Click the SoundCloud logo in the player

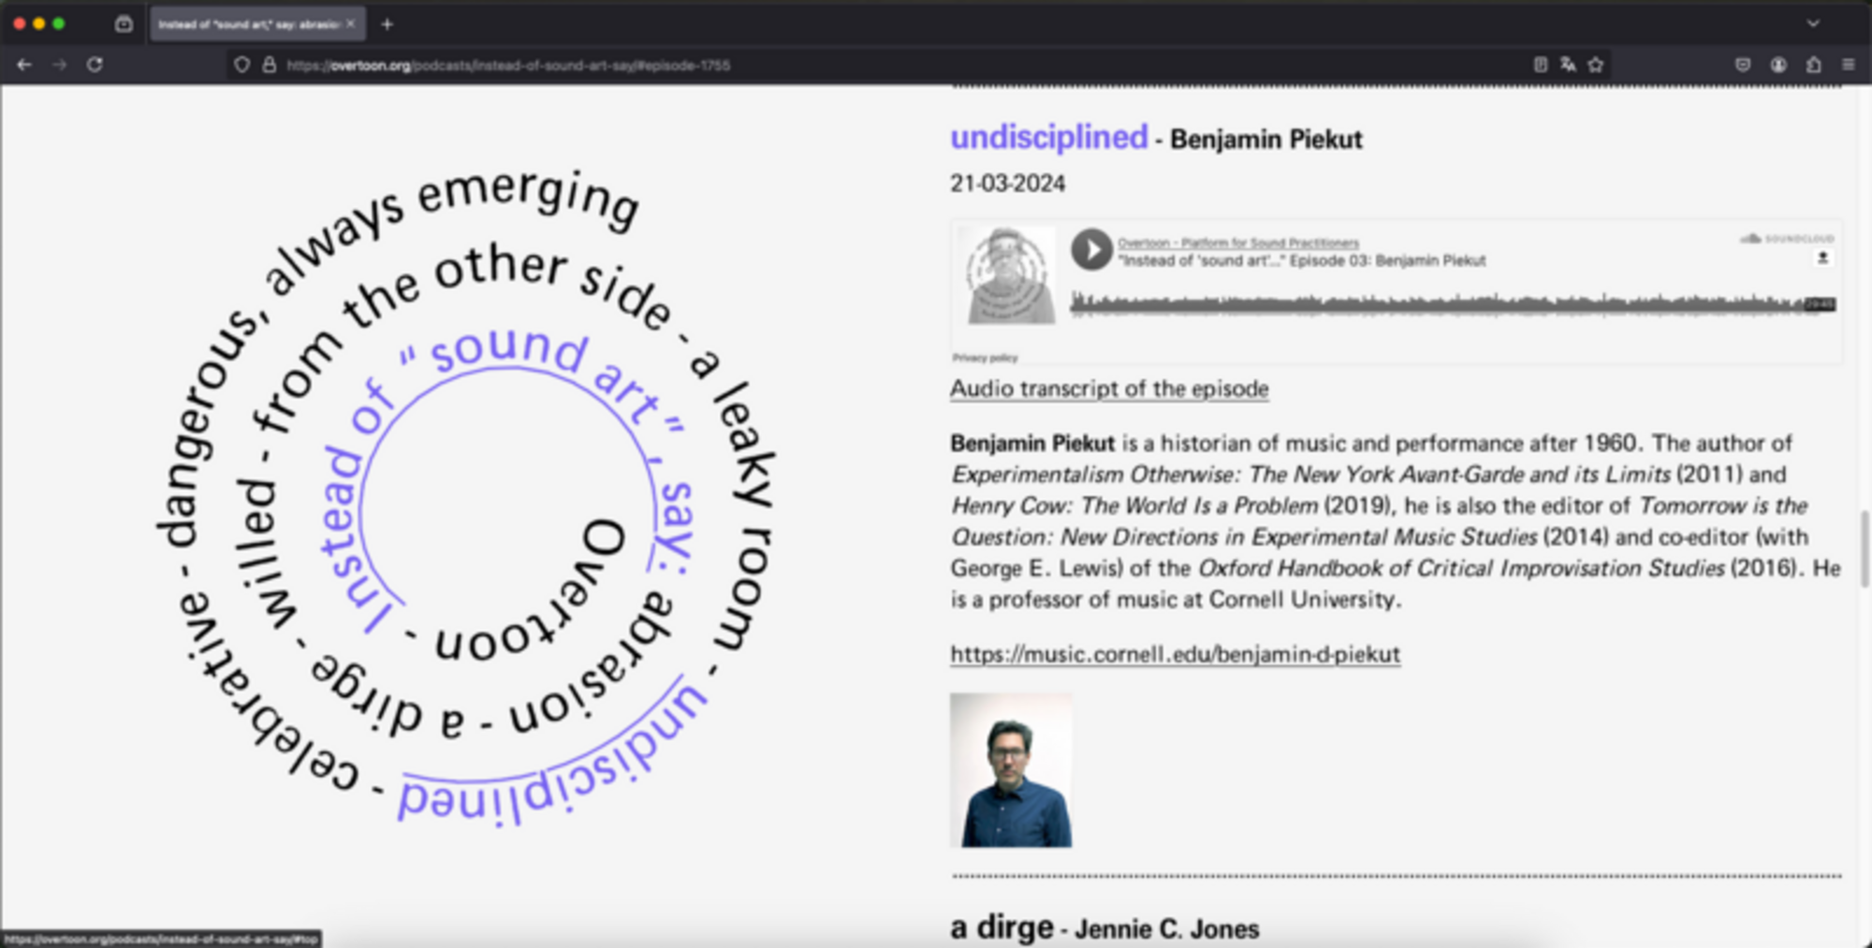click(1787, 239)
